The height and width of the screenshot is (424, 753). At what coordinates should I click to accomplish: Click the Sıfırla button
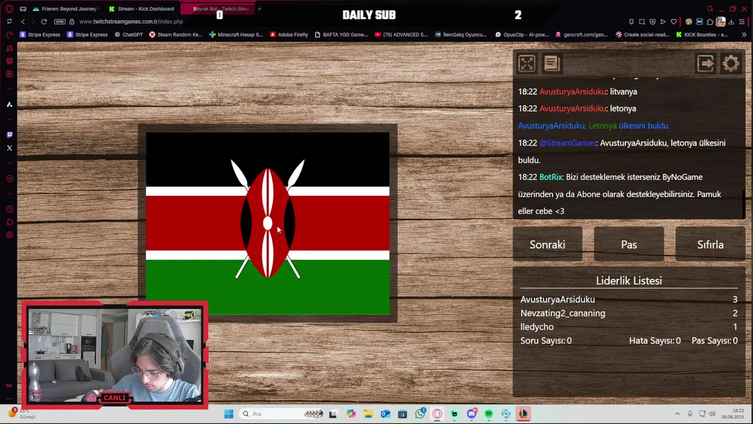pos(710,244)
